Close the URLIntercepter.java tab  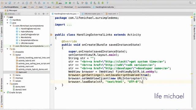click(102, 14)
